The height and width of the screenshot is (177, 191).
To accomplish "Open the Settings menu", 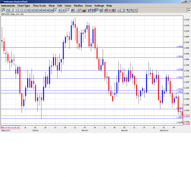I will [x=99, y=6].
